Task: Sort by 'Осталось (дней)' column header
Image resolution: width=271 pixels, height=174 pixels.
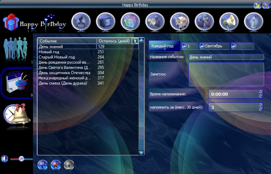Action: click(x=114, y=41)
